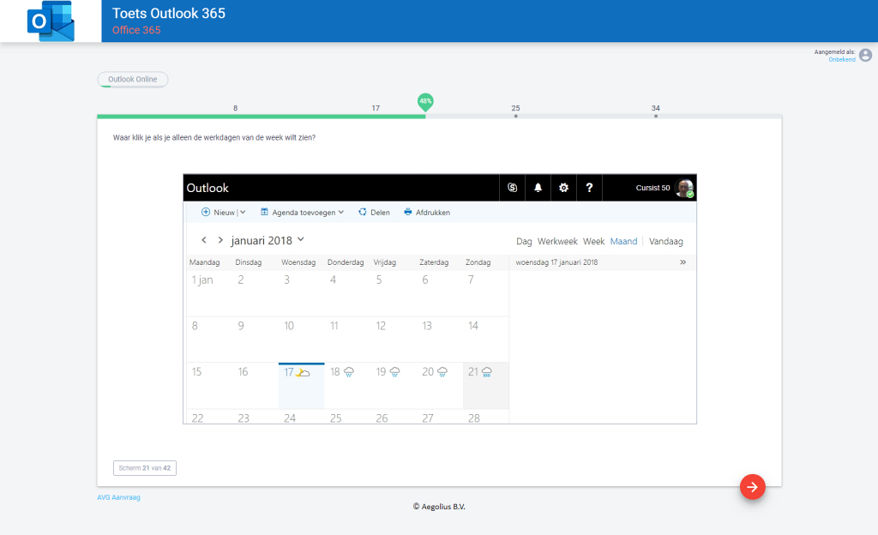Screen dimensions: 878x535
Task: Click the Outlook title in black bar
Action: pos(207,188)
